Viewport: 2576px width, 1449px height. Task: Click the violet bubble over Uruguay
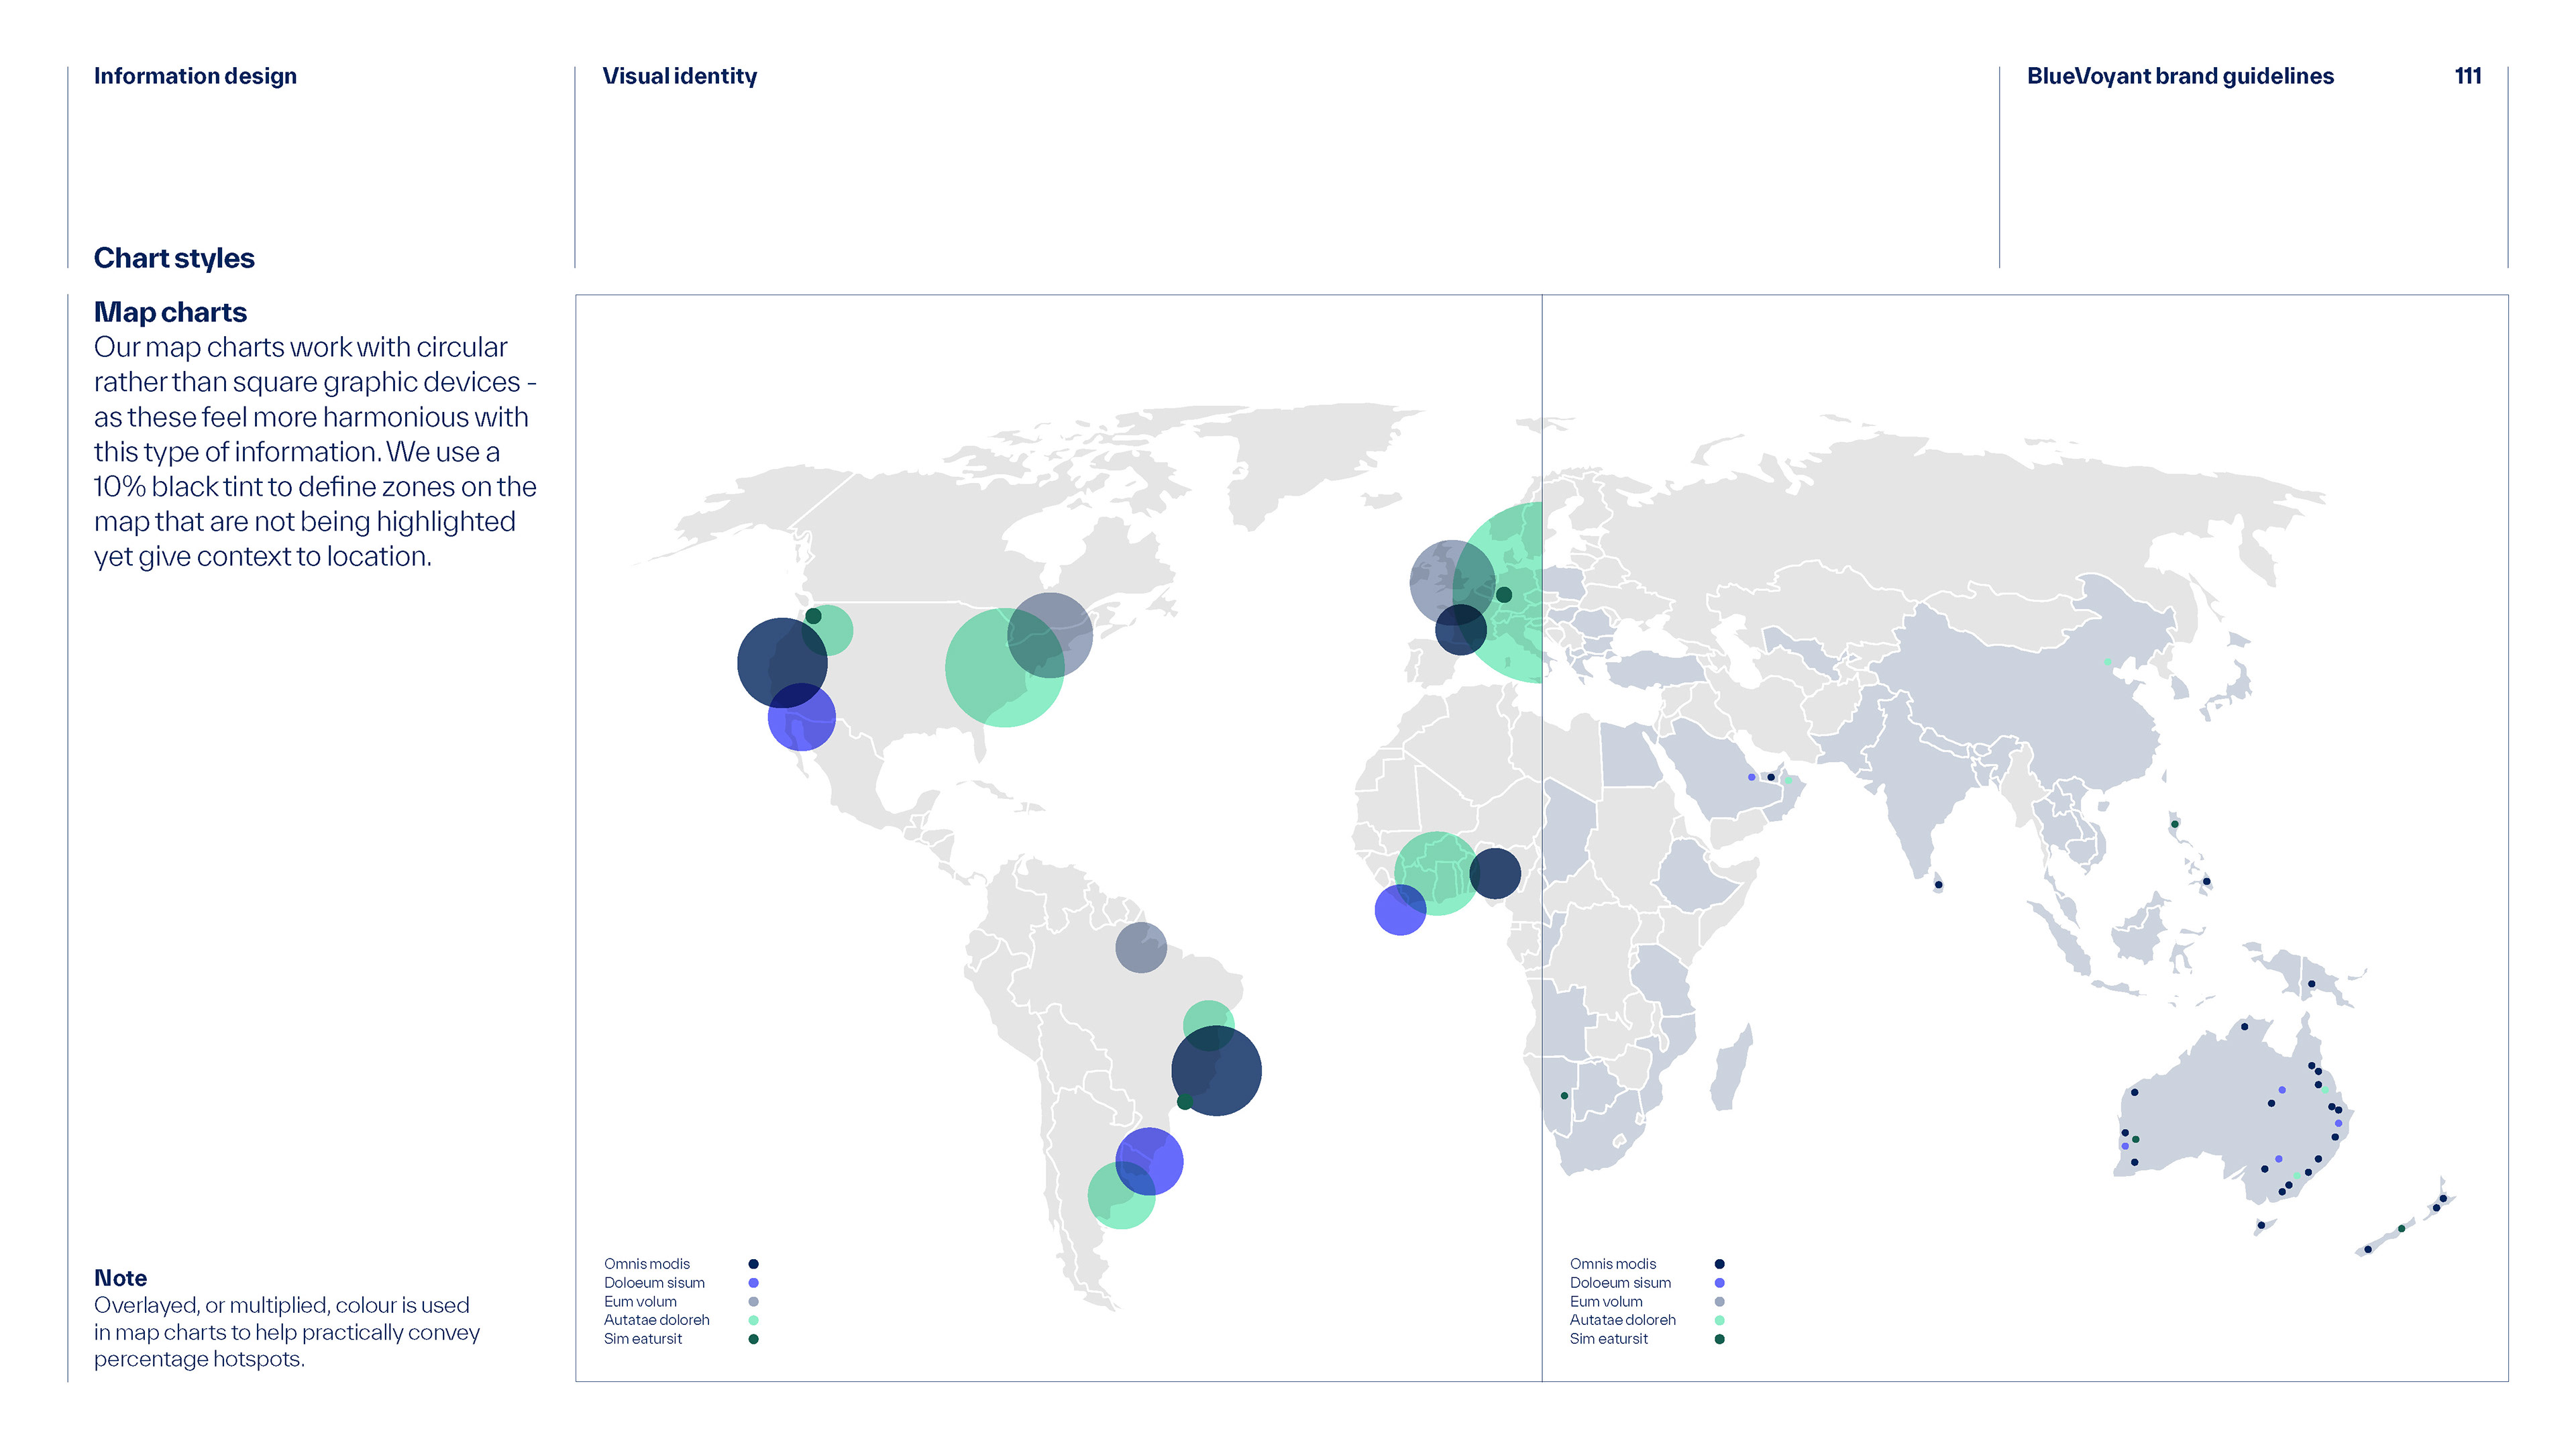point(1149,1161)
